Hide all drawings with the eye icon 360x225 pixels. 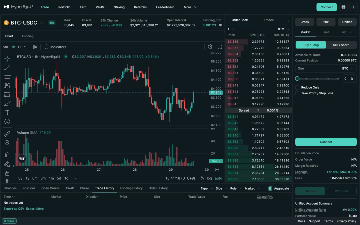[7, 181]
